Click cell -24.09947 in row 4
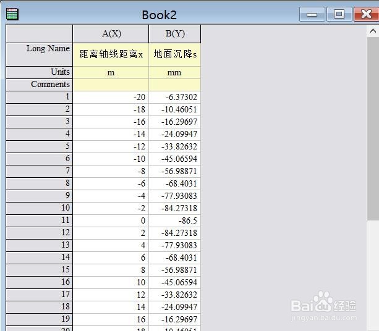This screenshot has height=331, width=379. [x=175, y=134]
